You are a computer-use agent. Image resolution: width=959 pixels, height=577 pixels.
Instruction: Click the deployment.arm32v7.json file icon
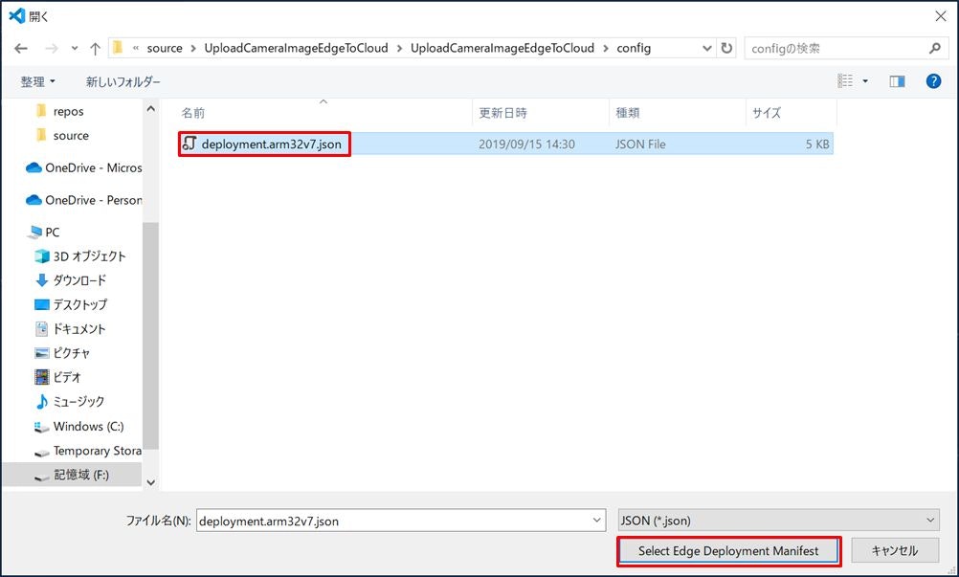click(x=189, y=144)
